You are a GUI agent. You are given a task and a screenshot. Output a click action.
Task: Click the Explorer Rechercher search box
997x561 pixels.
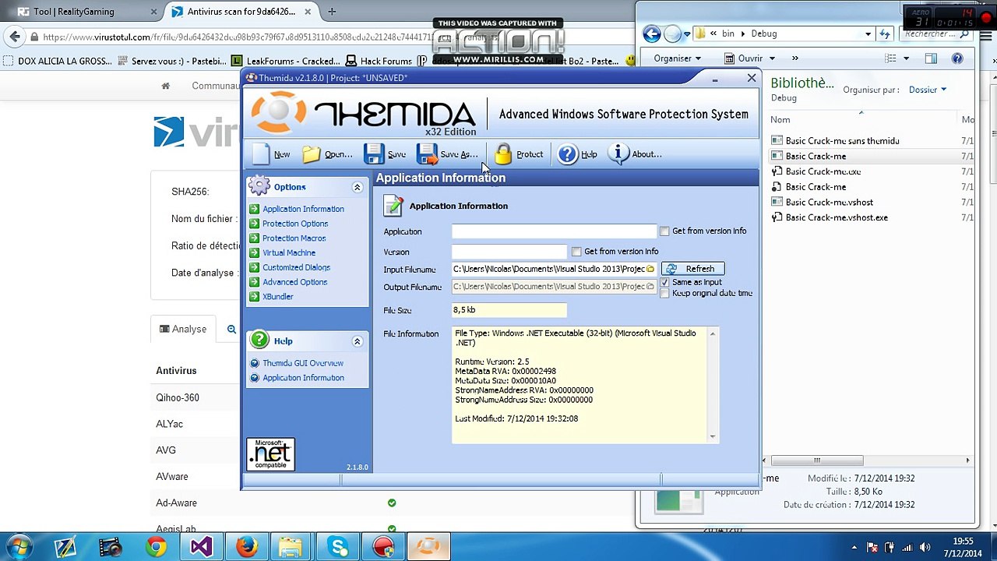coord(936,34)
